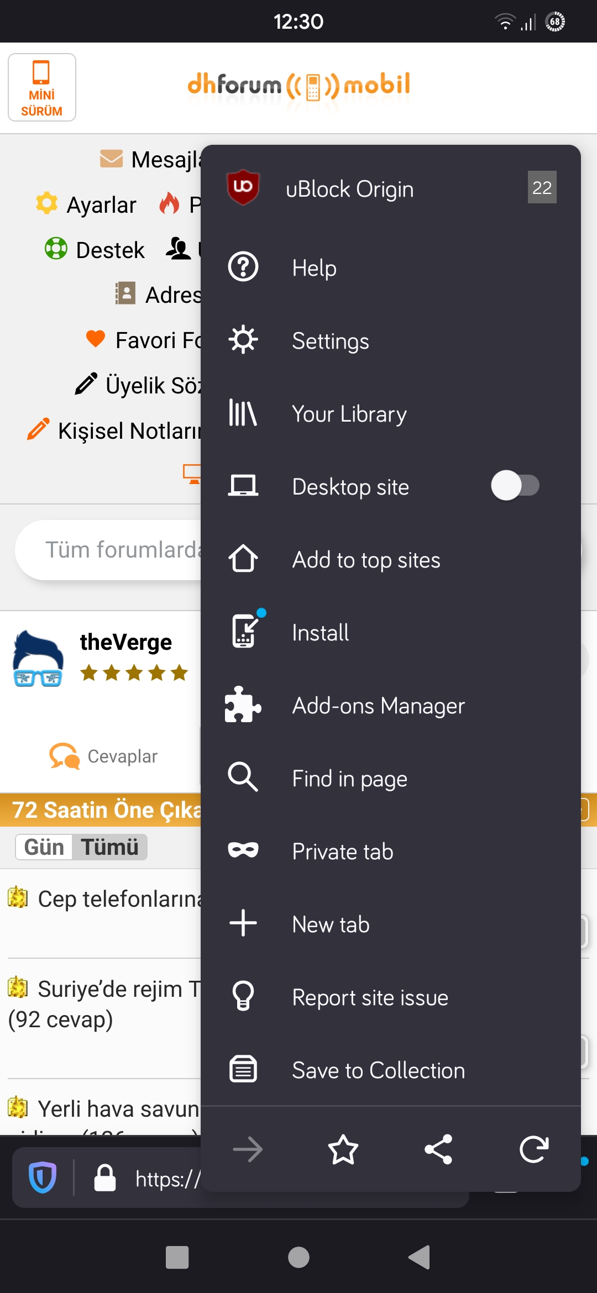
Task: Tap the share icon in menu footer
Action: pyautogui.click(x=438, y=1150)
